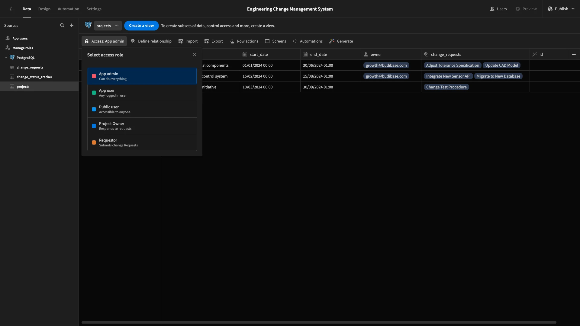Open the Publish dropdown chevron
The width and height of the screenshot is (580, 326).
point(573,9)
